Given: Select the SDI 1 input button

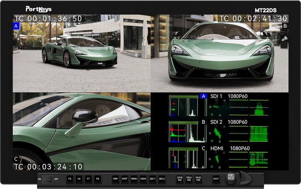Looking at the screenshot, I should pyautogui.click(x=153, y=179).
